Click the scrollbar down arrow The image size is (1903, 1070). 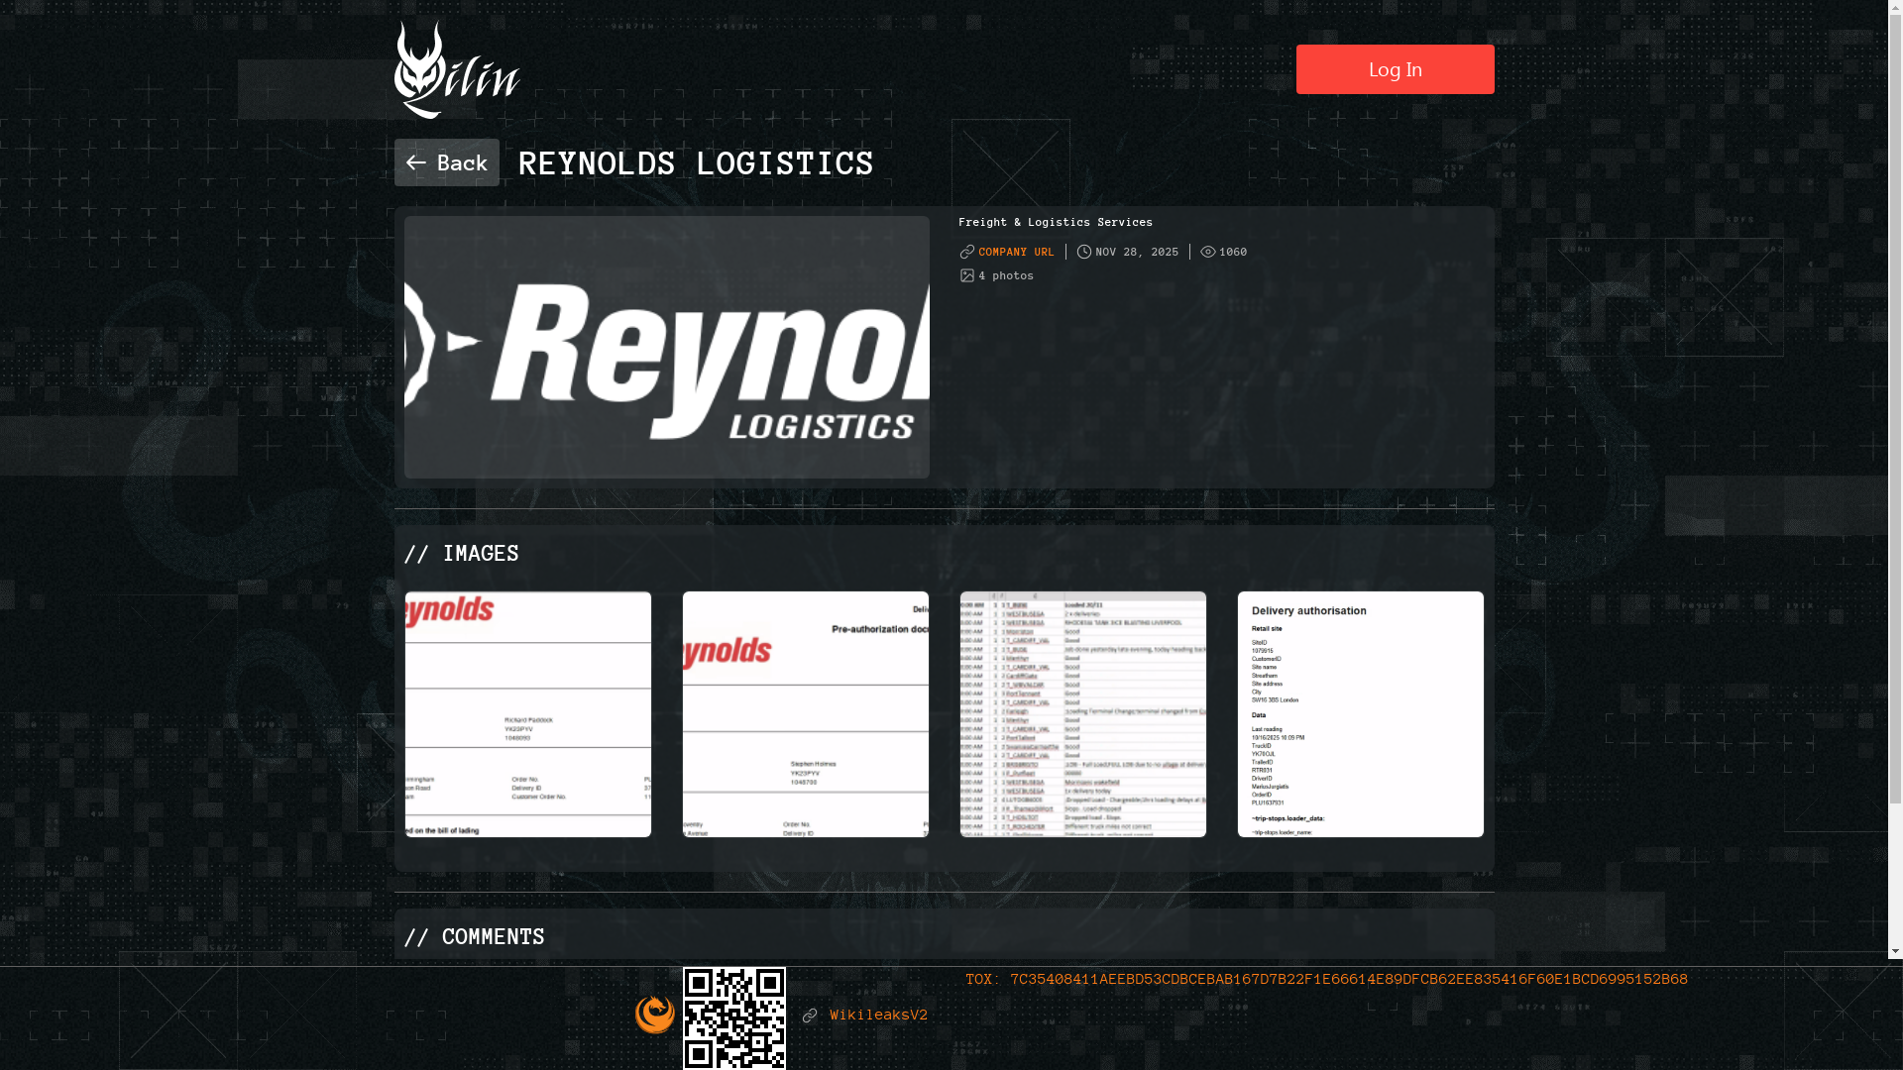click(1895, 951)
